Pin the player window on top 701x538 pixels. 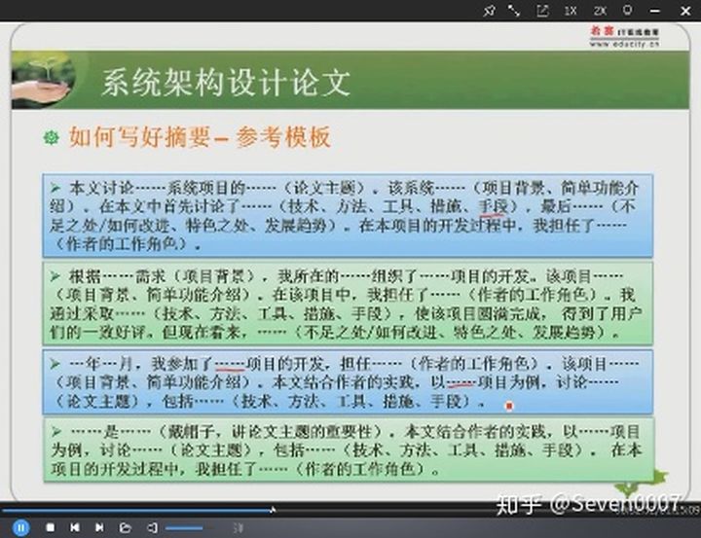click(x=489, y=11)
